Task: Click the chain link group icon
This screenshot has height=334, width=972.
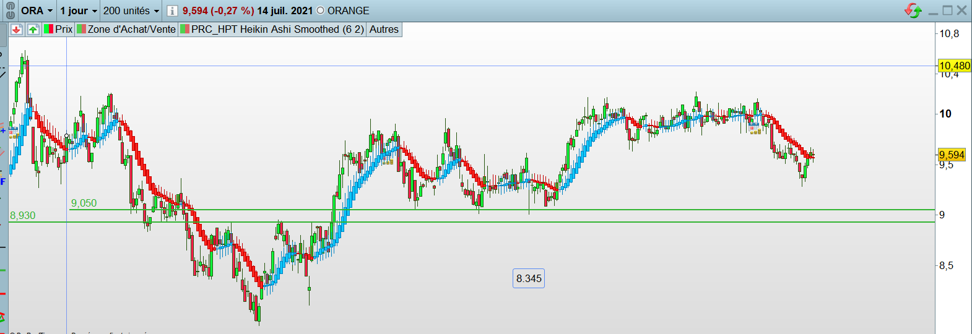Action: pyautogui.click(x=10, y=11)
